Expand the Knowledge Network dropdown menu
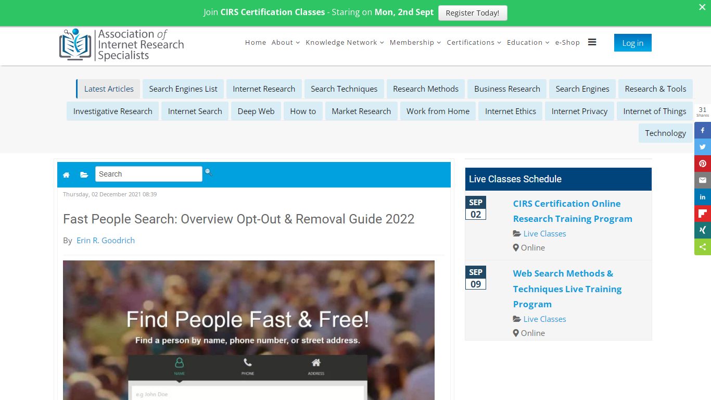This screenshot has width=711, height=400. click(x=345, y=43)
